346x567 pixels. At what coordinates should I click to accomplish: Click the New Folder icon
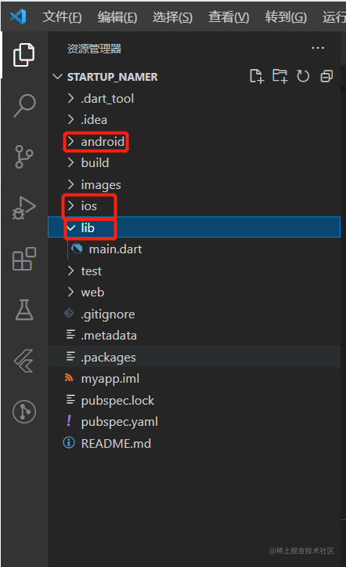coord(280,76)
